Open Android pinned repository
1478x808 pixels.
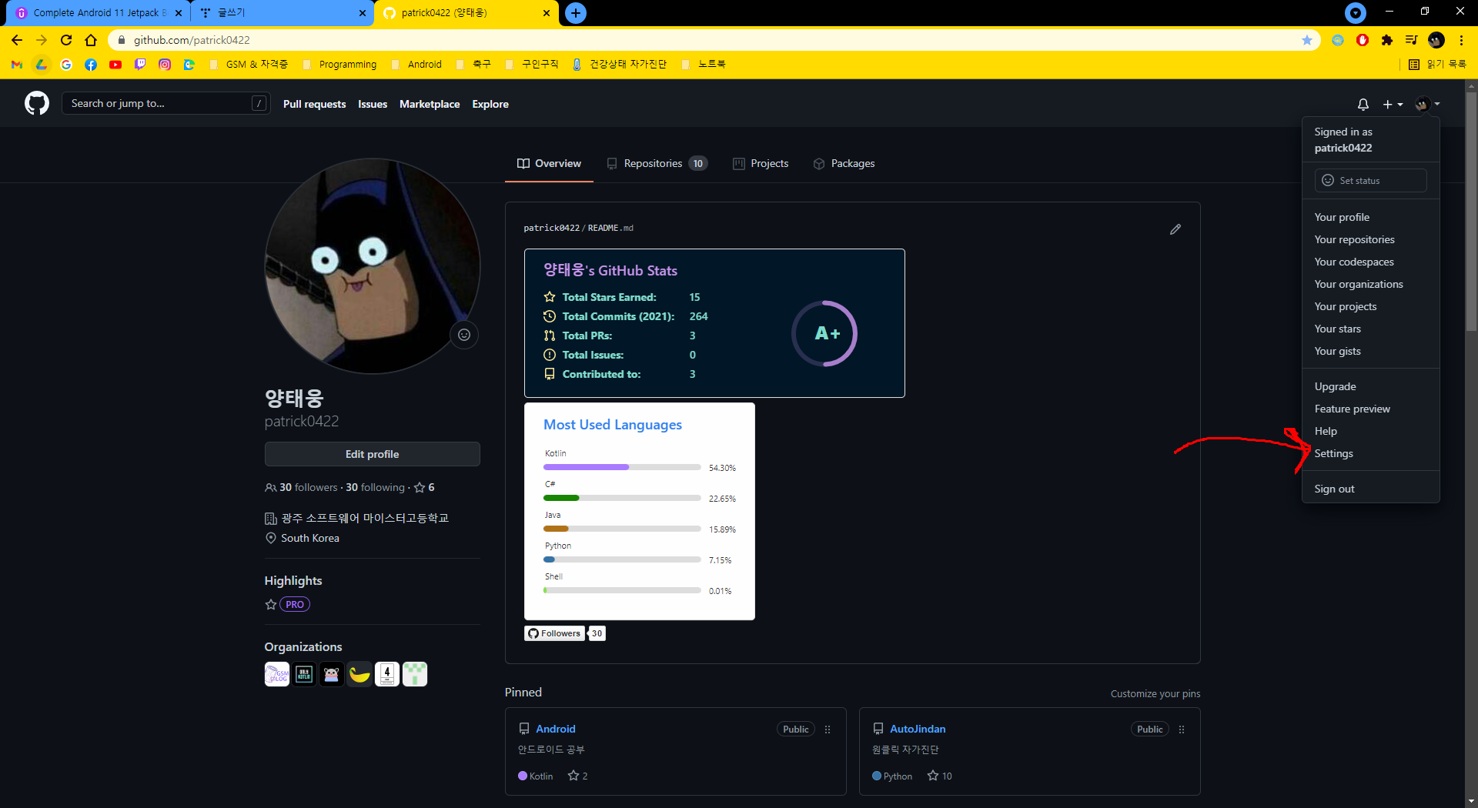click(x=555, y=729)
